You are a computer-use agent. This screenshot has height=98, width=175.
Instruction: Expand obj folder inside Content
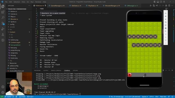click(x=19, y=37)
